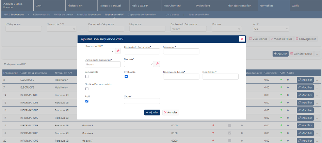The image size is (322, 143).
Task: Focus Nombre de Notes field
Action: pyautogui.click(x=181, y=77)
